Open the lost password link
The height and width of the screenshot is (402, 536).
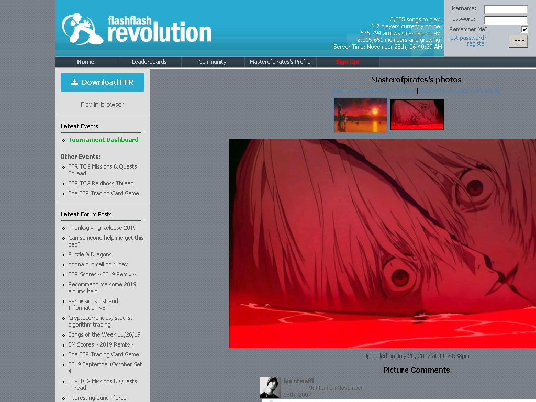point(467,38)
